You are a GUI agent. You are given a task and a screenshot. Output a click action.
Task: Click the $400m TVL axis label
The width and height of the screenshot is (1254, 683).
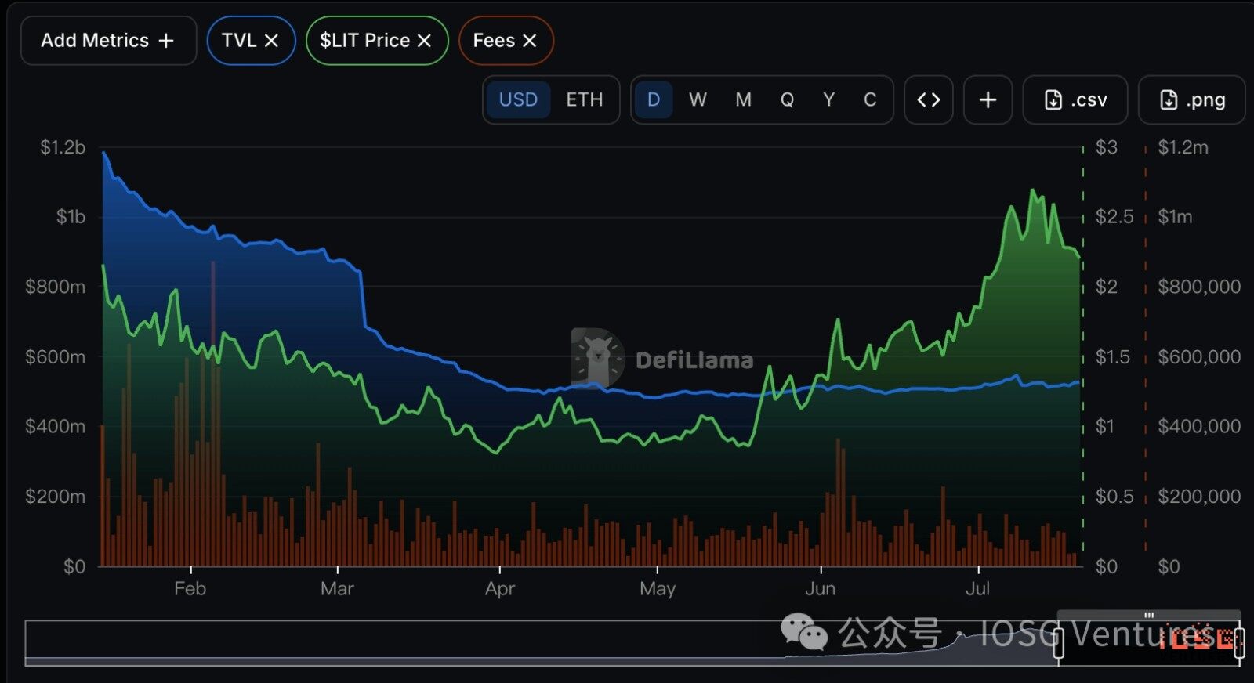point(55,427)
